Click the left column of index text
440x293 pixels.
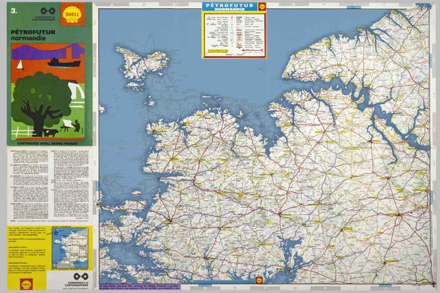pos(29,185)
